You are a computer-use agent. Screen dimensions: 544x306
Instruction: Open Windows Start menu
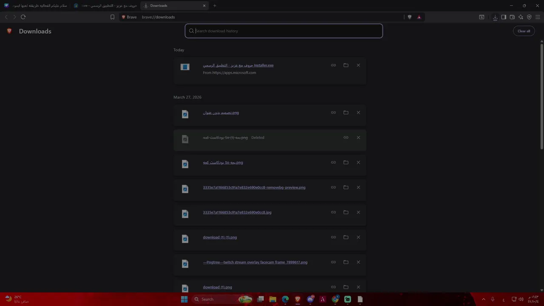pyautogui.click(x=184, y=299)
